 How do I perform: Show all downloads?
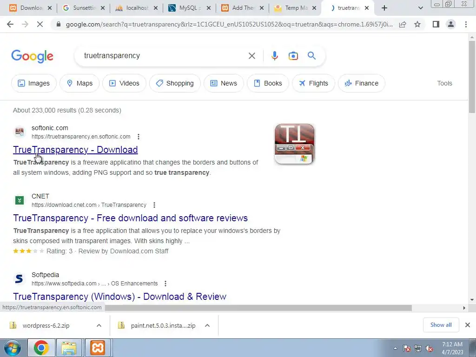coord(441,325)
